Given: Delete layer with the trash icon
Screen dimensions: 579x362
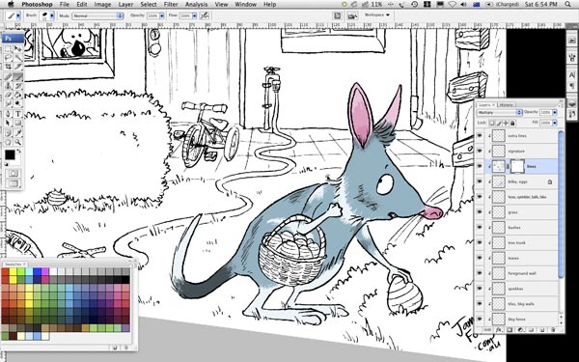Looking at the screenshot, I should [553, 329].
